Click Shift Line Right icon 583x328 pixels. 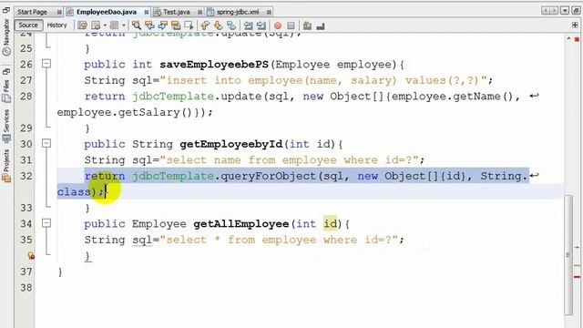click(261, 26)
